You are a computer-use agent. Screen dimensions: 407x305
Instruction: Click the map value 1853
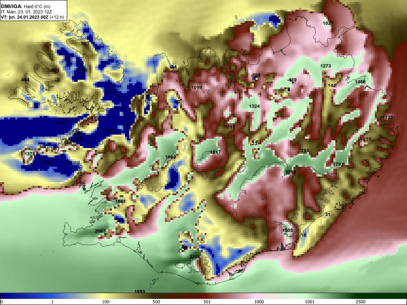click(139, 292)
